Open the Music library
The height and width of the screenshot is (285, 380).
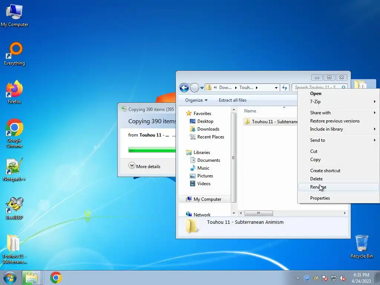pyautogui.click(x=203, y=168)
